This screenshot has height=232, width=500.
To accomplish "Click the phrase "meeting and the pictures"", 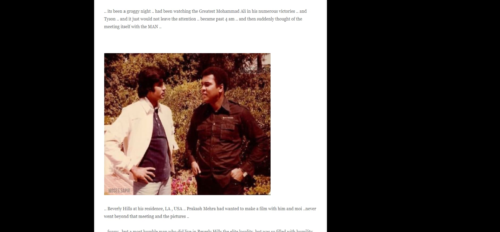I will pos(162,216).
